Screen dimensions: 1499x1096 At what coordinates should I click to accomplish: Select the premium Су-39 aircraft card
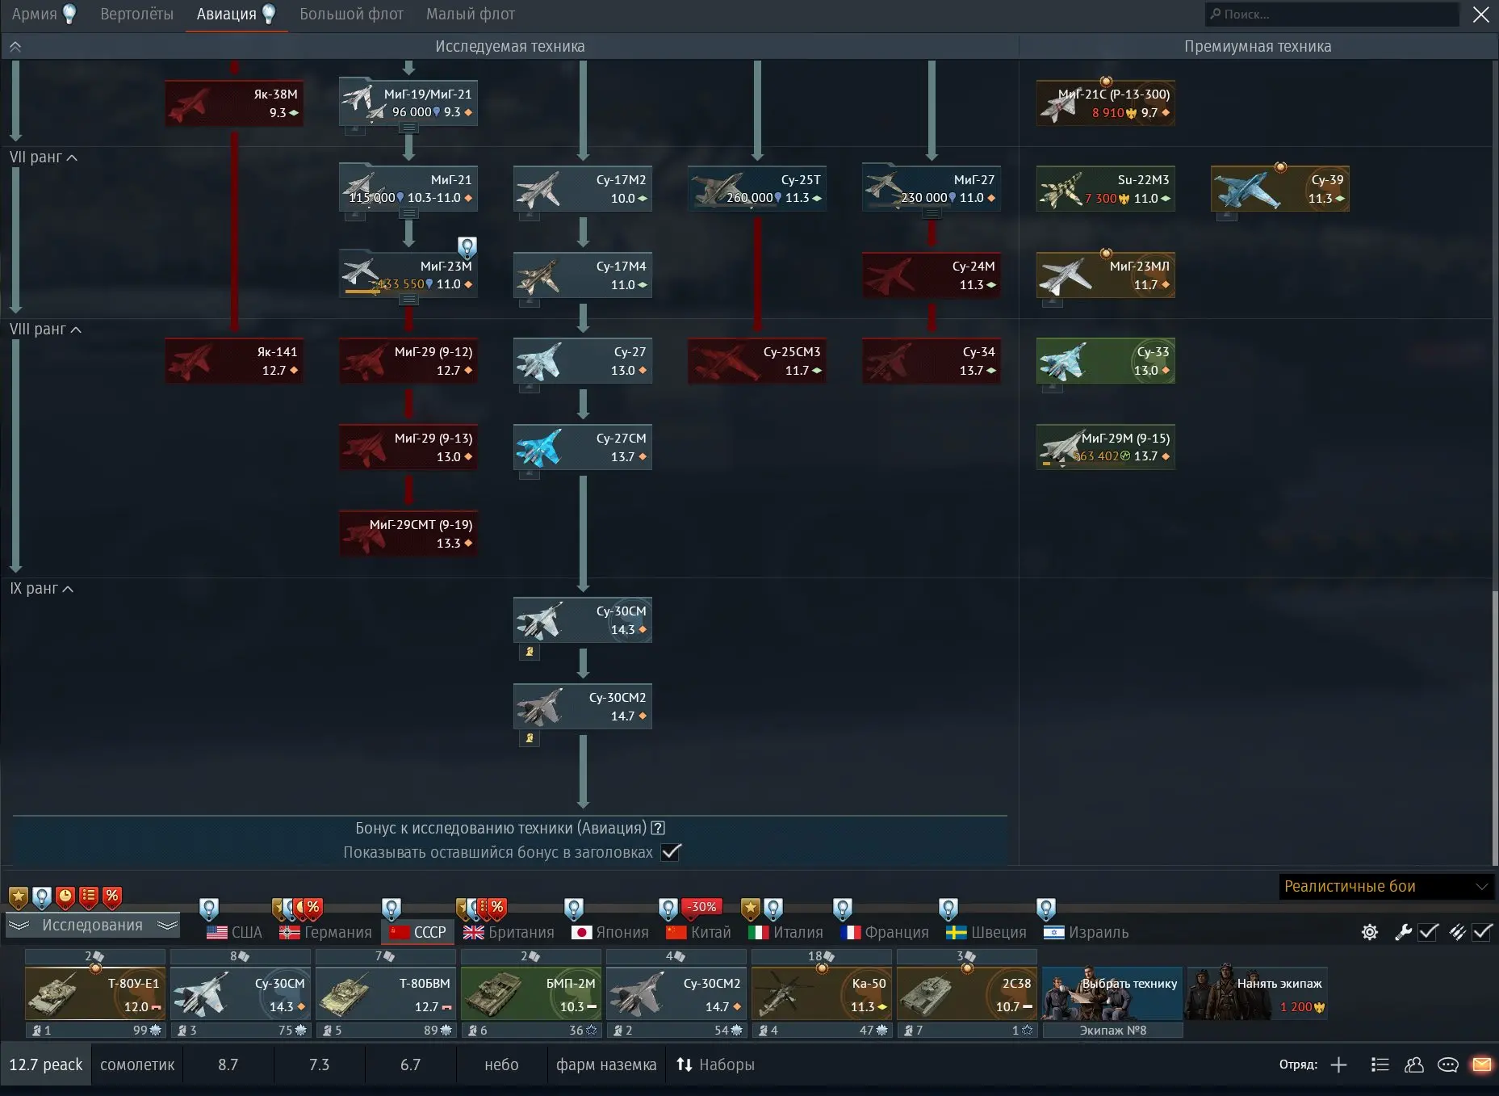click(1280, 189)
